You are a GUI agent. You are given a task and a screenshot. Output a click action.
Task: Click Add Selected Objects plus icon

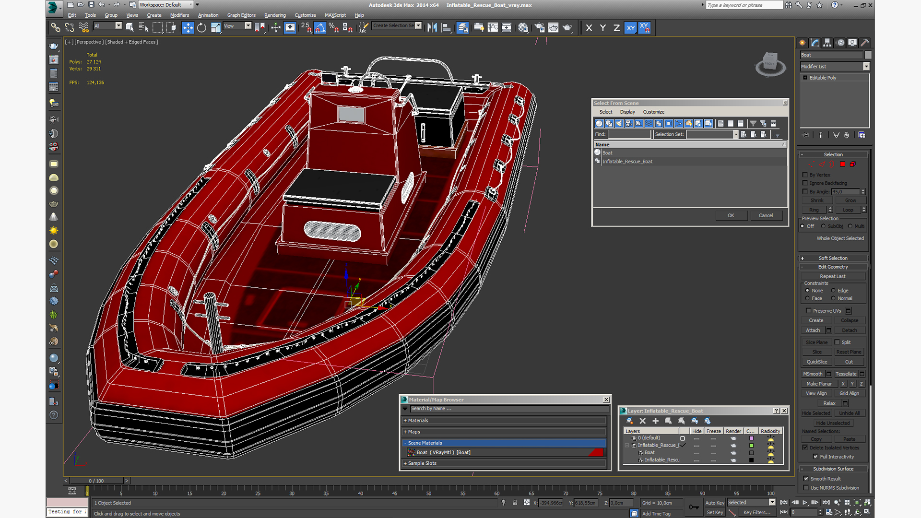click(655, 421)
